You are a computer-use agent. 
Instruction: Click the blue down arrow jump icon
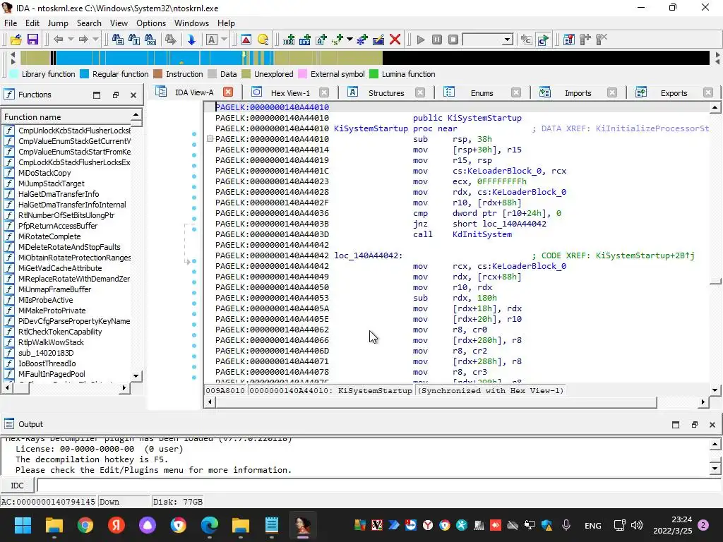click(191, 40)
